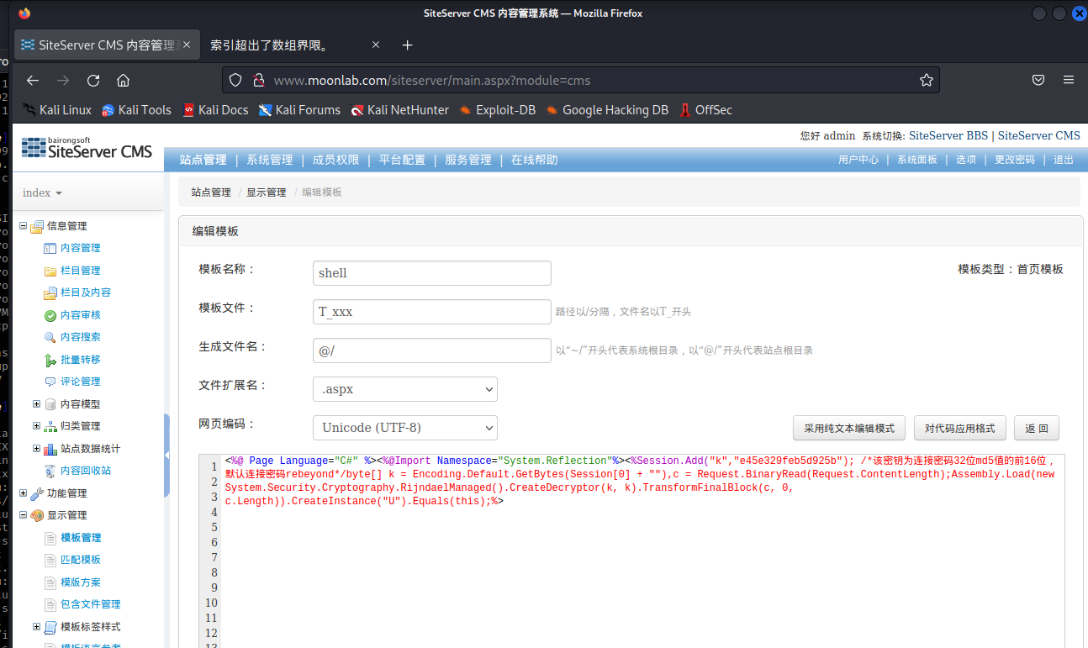Close the SiteServer CMS tab
Screen dimensions: 1088x648
point(187,45)
